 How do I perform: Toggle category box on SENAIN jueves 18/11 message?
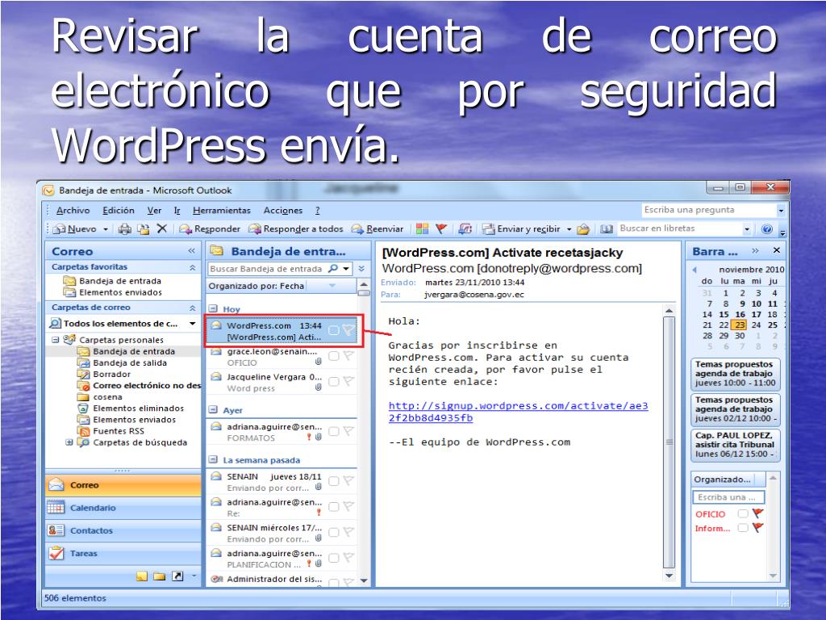point(333,481)
